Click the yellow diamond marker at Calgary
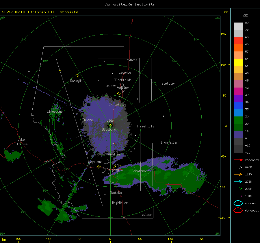This screenshot has width=260, height=243. pos(114,166)
